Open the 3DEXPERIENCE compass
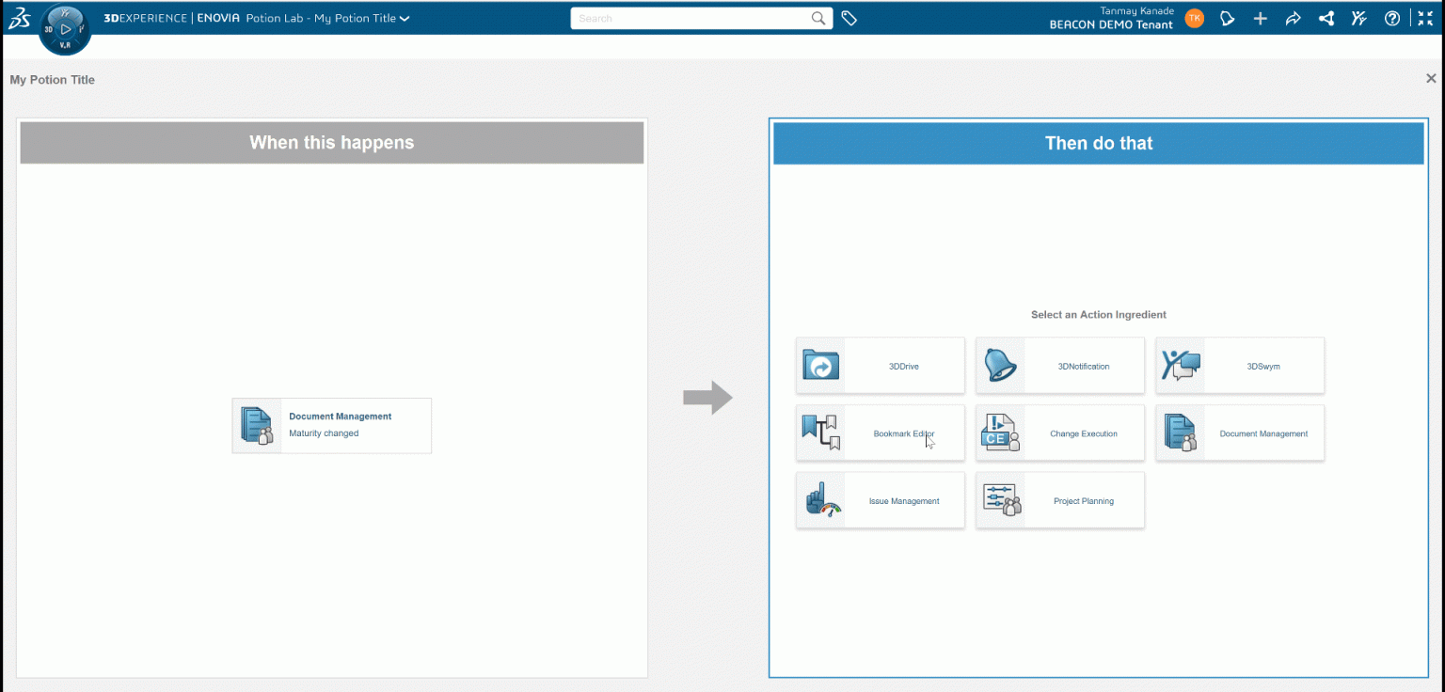The image size is (1445, 692). pos(65,29)
